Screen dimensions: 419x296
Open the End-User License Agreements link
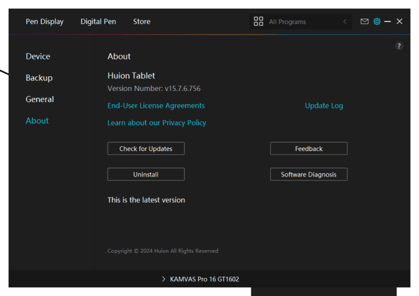click(x=156, y=106)
